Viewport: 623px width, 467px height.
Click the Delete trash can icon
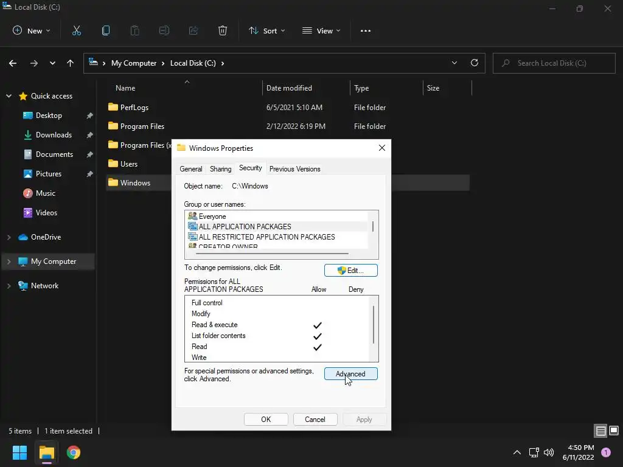[x=223, y=30]
